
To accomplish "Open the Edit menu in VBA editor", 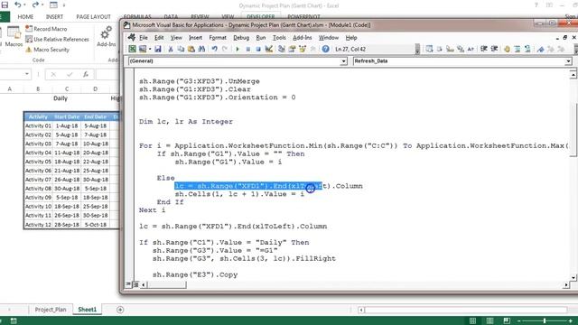I will 159,38.
